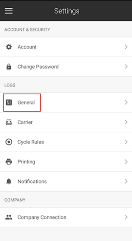This screenshot has height=241, width=132.
Task: Open General using the right chevron
Action: (x=126, y=102)
